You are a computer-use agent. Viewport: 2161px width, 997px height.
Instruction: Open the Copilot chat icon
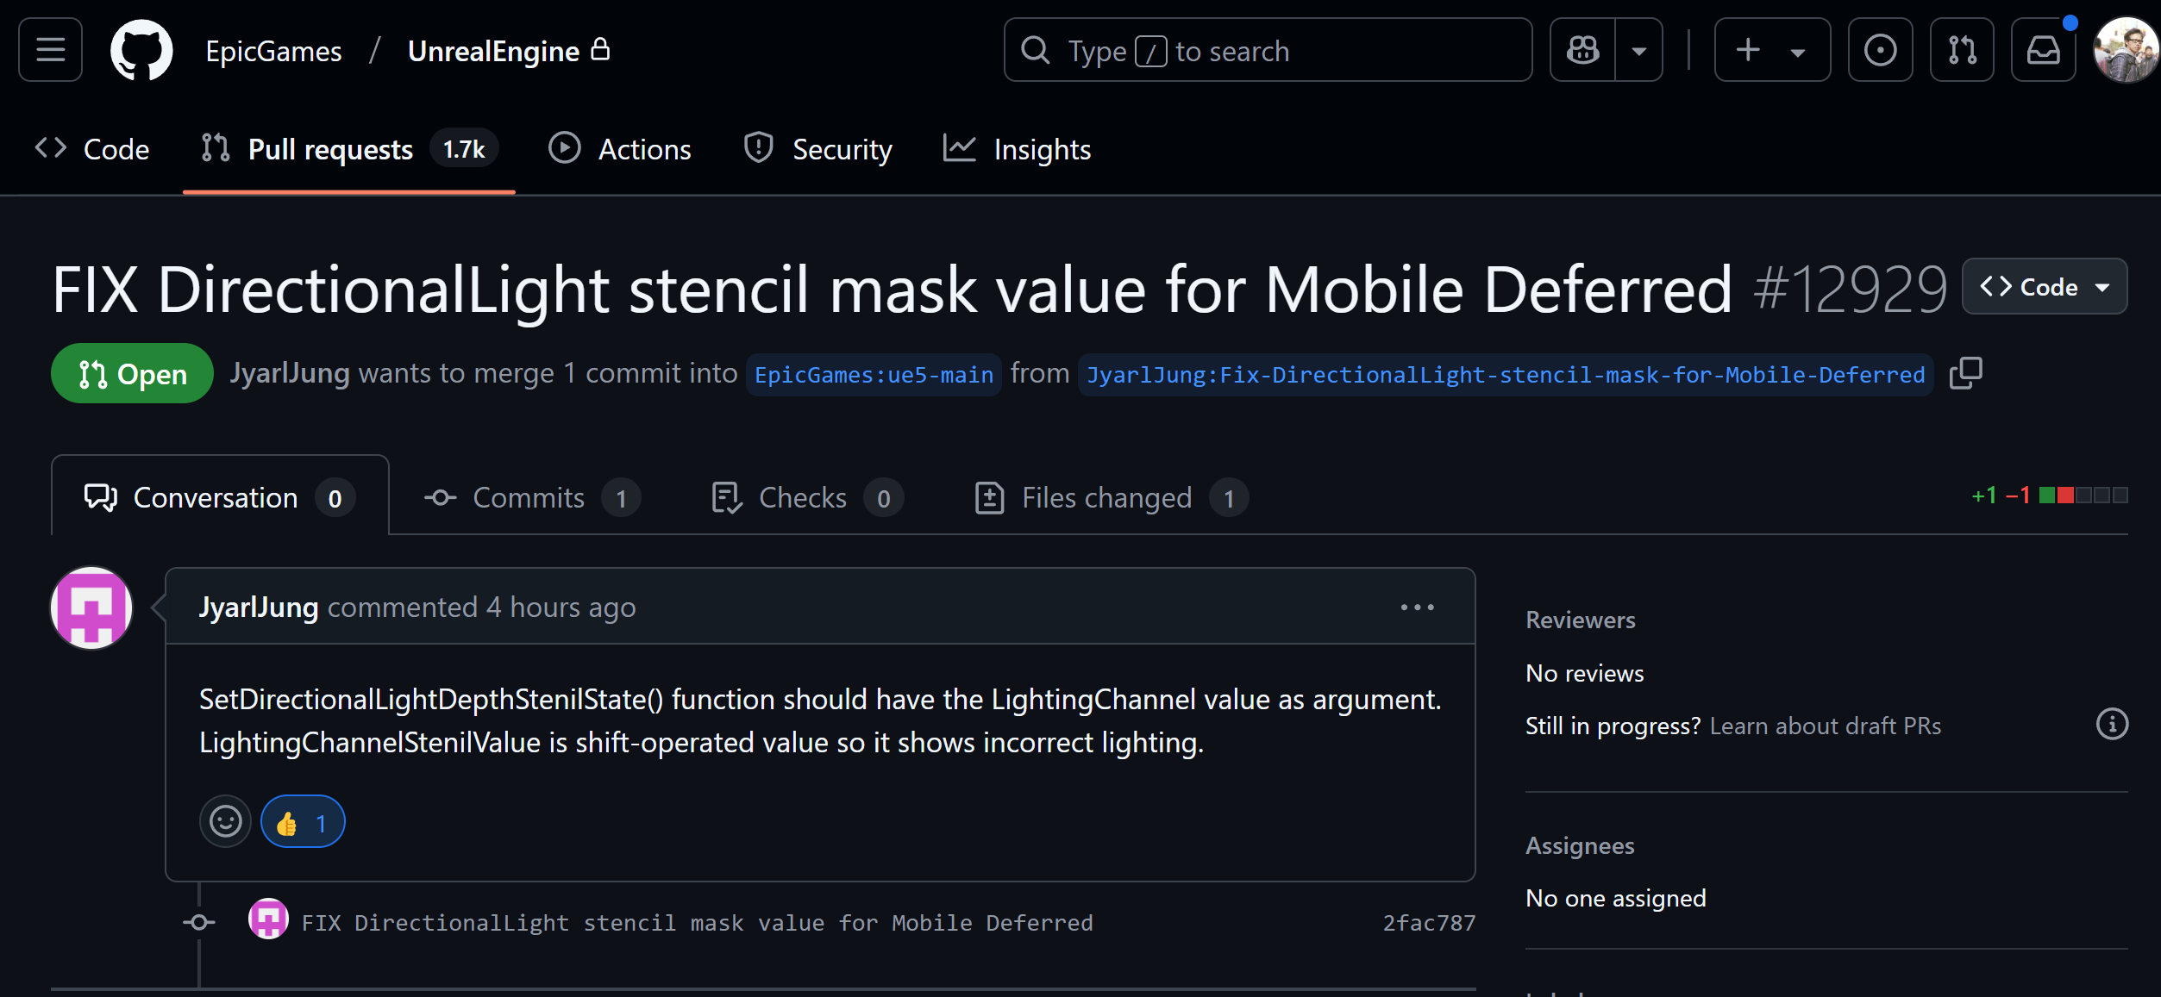coord(1582,50)
